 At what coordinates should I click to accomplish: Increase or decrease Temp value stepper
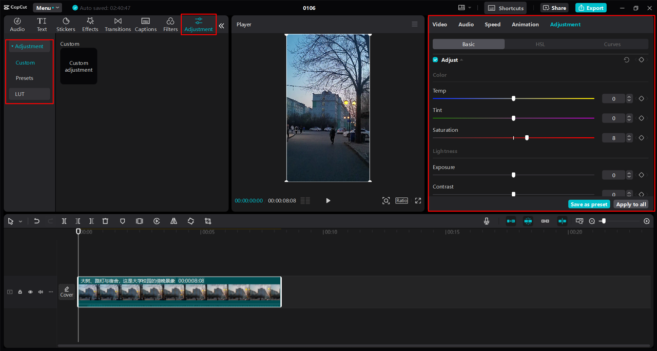click(629, 98)
